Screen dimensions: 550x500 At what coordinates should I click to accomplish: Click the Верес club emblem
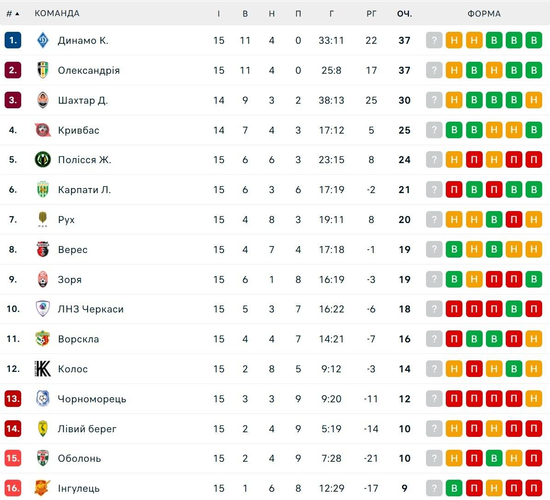tap(43, 249)
